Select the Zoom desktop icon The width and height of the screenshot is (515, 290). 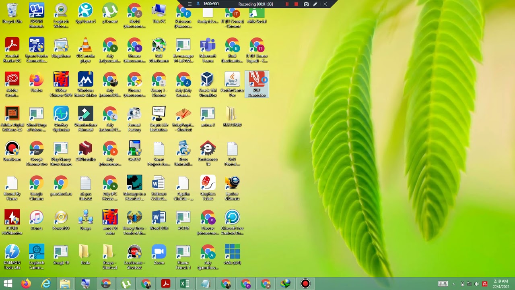tap(159, 255)
